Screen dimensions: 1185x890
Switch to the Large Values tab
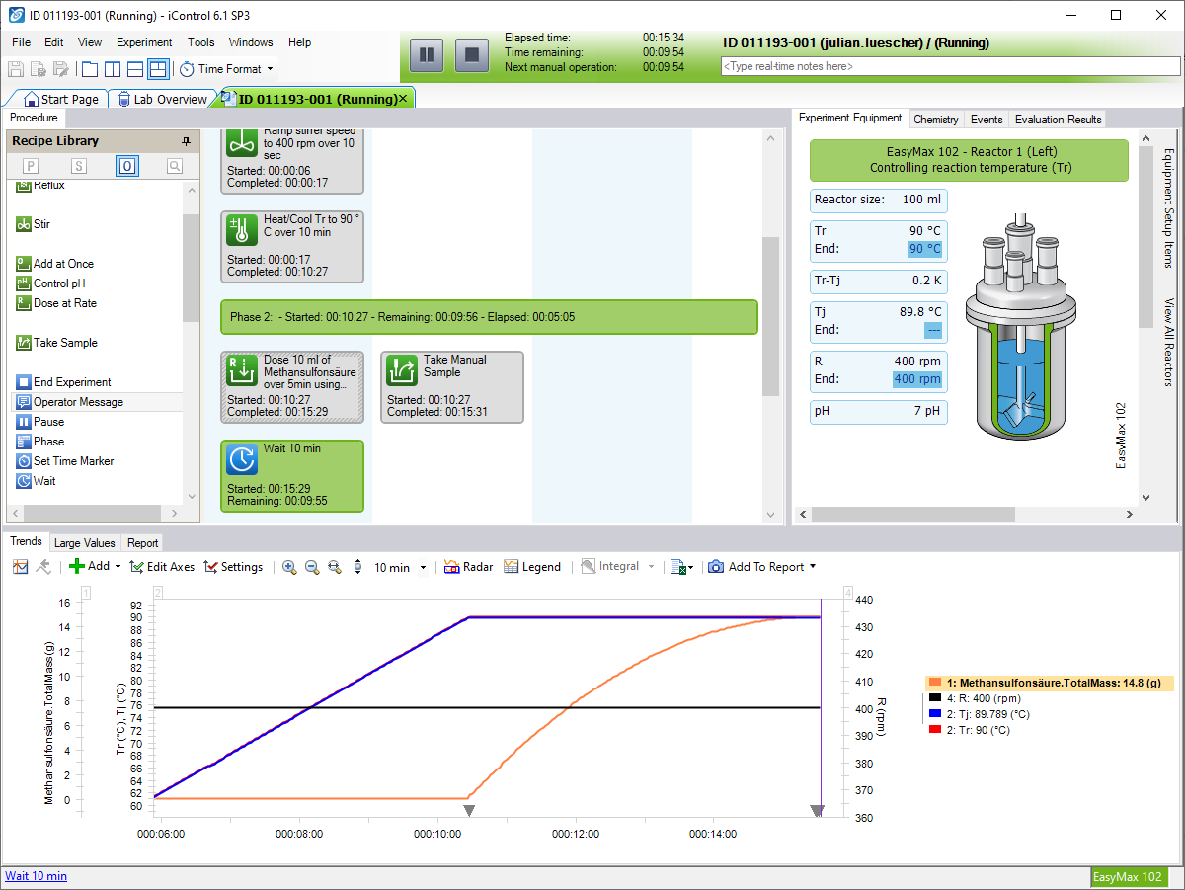tap(84, 543)
